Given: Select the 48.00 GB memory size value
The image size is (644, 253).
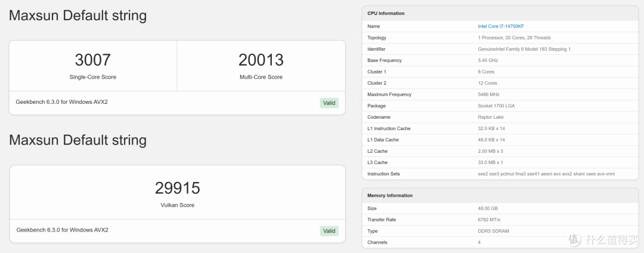Looking at the screenshot, I should (x=488, y=209).
